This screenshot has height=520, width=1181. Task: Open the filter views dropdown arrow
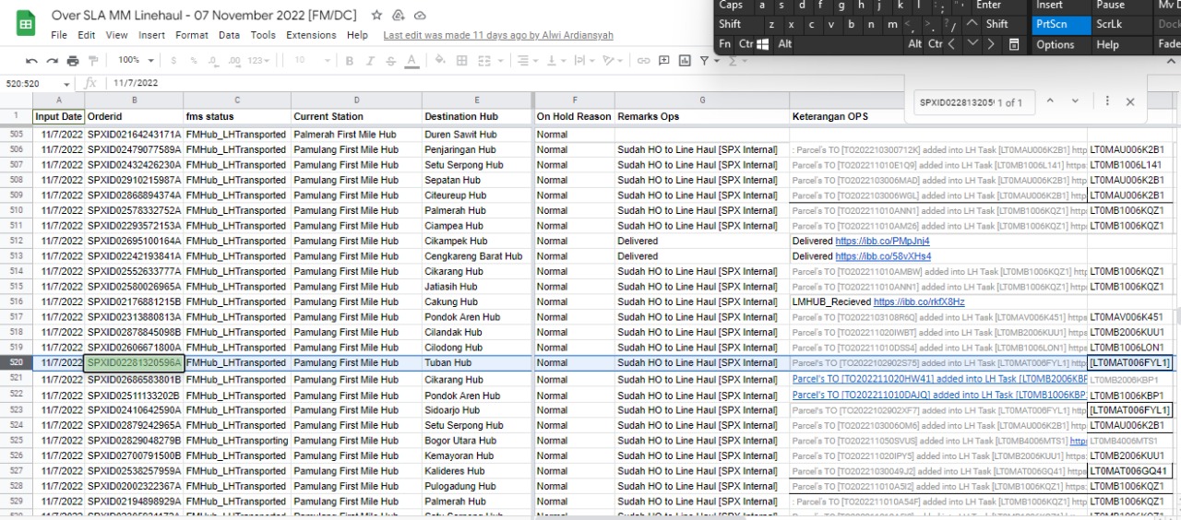tap(717, 61)
